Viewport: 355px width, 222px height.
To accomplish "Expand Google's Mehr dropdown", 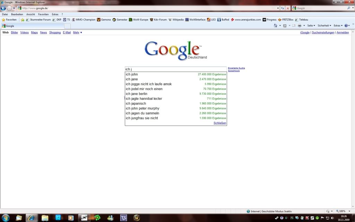I will tap(77, 33).
